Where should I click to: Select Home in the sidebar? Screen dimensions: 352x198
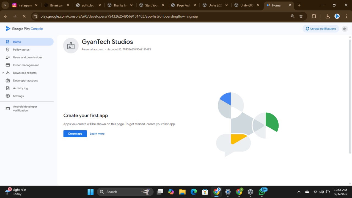(27, 42)
